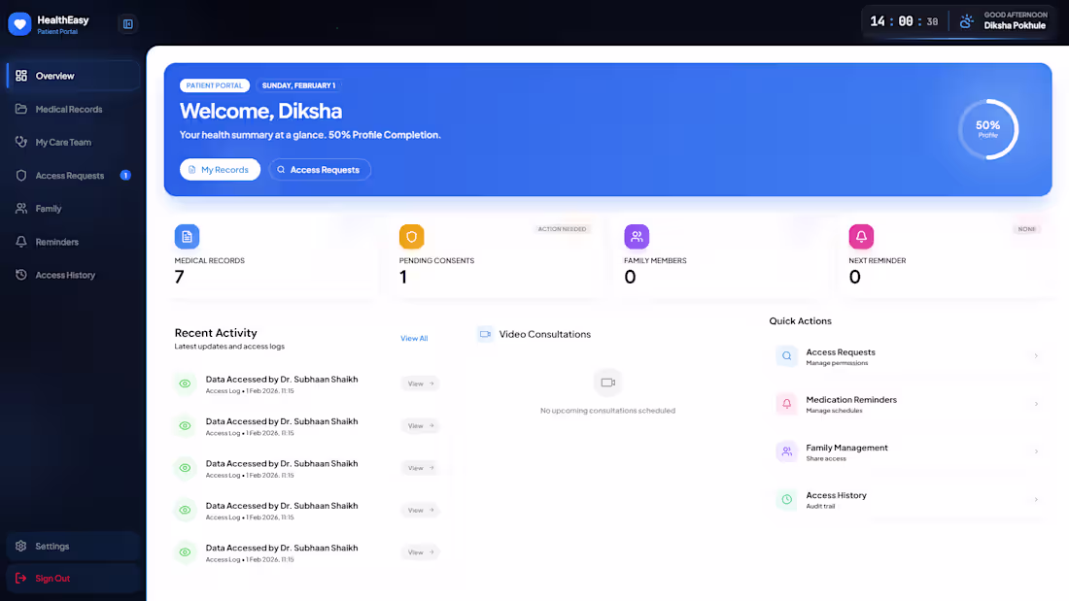
Task: Click View button on fourth activity row
Action: [x=420, y=511]
